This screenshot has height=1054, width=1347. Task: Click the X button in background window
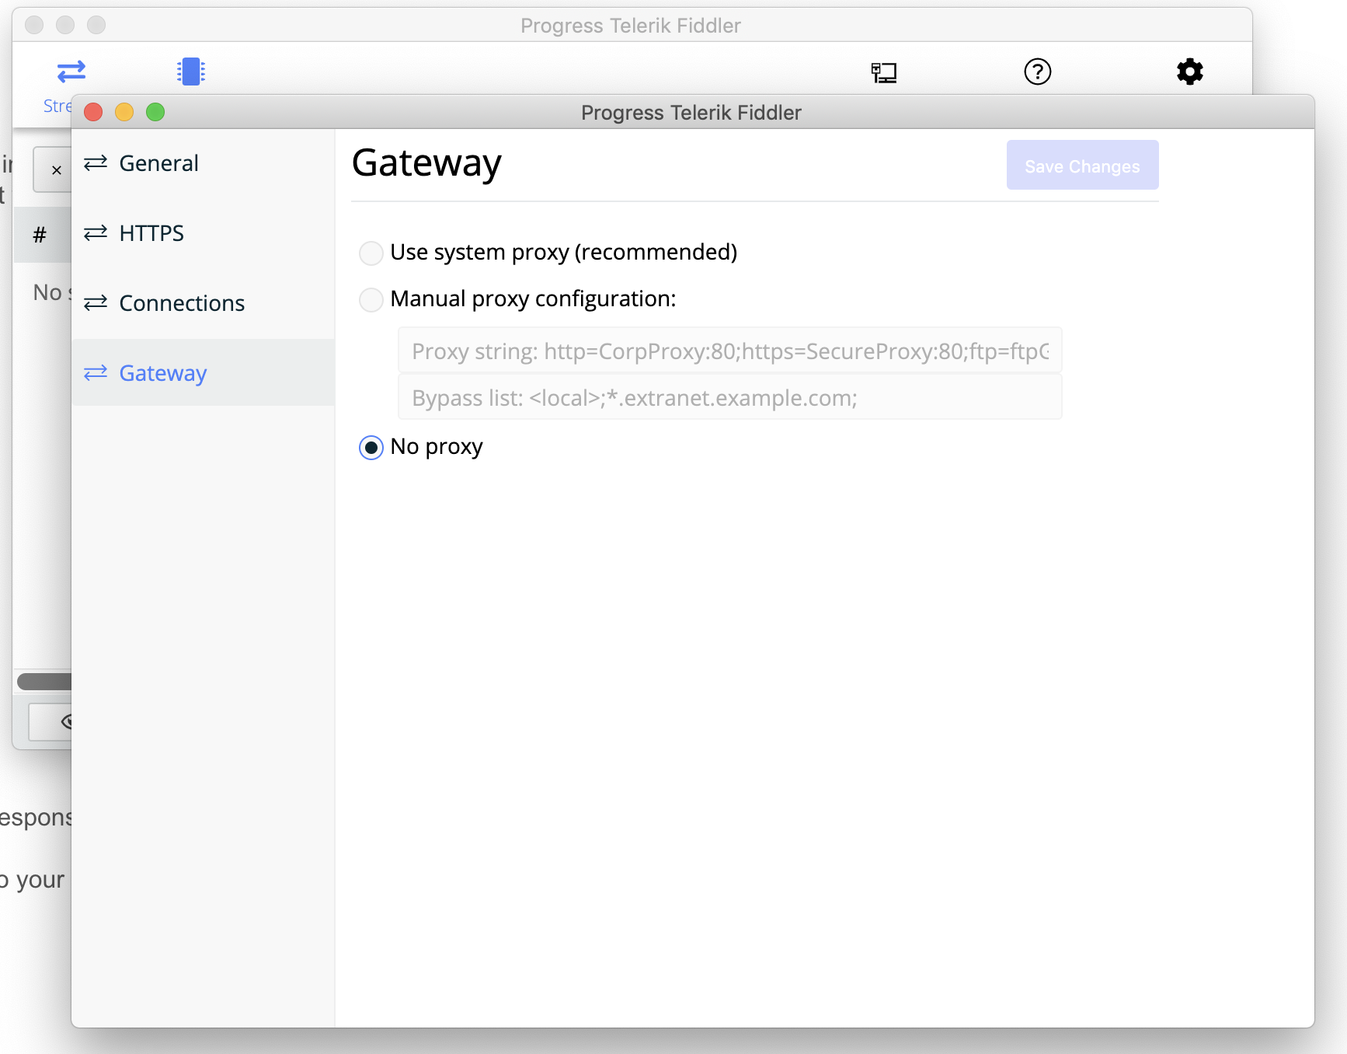pyautogui.click(x=56, y=170)
